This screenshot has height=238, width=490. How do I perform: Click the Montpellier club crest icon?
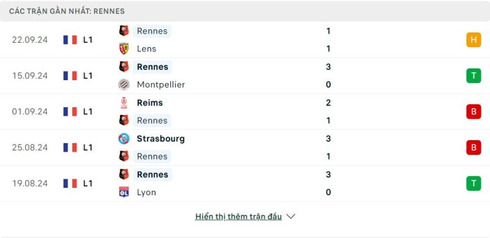pyautogui.click(x=124, y=84)
